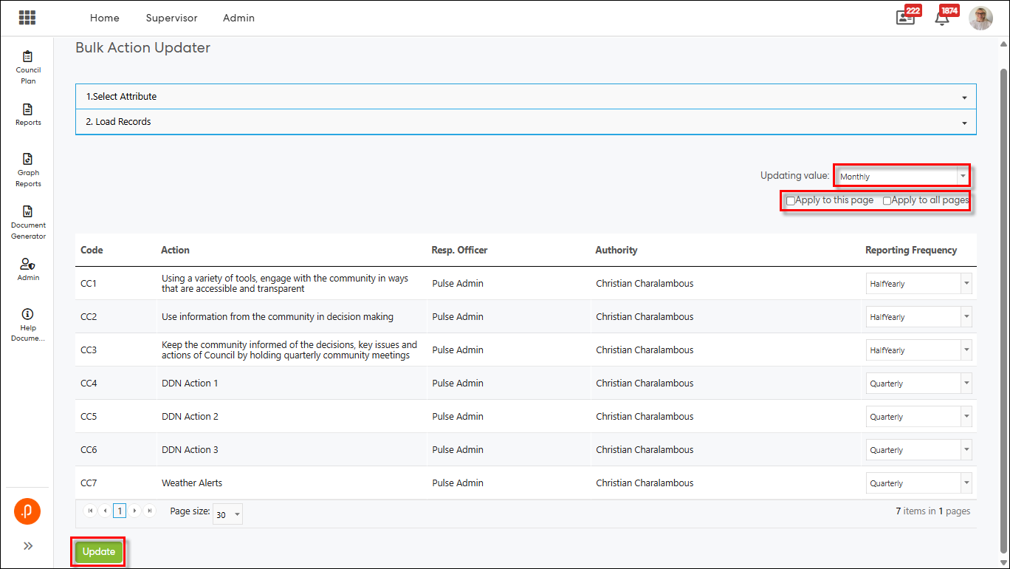Open the Home menu item
This screenshot has width=1010, height=569.
tap(104, 18)
